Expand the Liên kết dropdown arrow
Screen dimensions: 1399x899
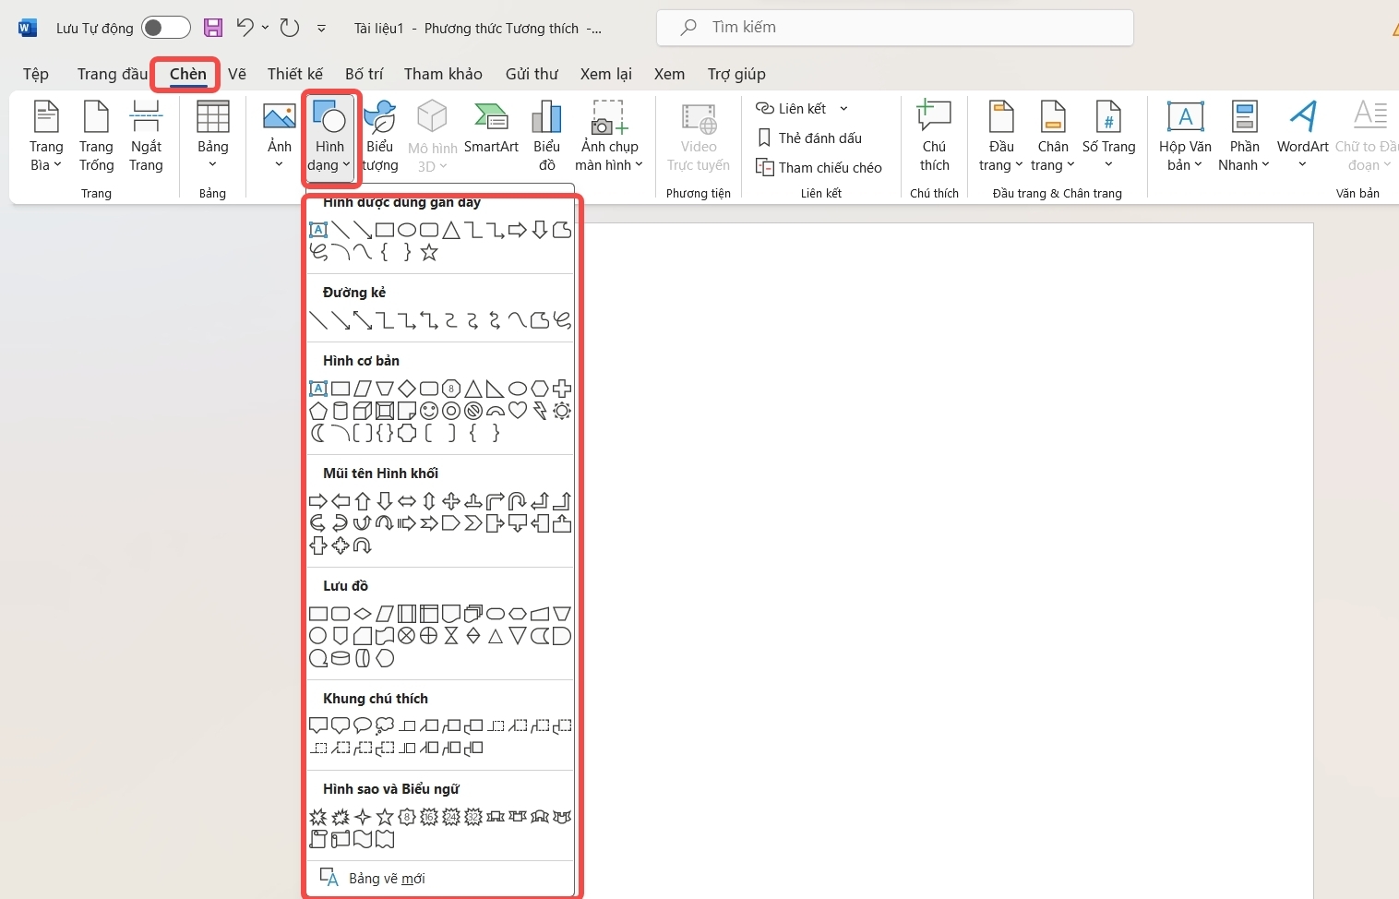(x=843, y=109)
